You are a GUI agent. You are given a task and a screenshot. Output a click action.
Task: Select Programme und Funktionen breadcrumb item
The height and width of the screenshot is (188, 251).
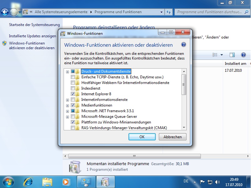118,12
